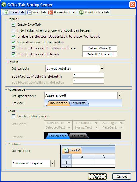Open the Set Appearance dropdown arrow
This screenshot has height=182, width=137.
point(119,95)
